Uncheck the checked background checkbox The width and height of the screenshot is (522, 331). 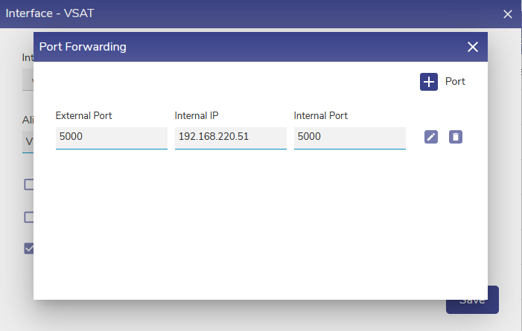pos(28,248)
